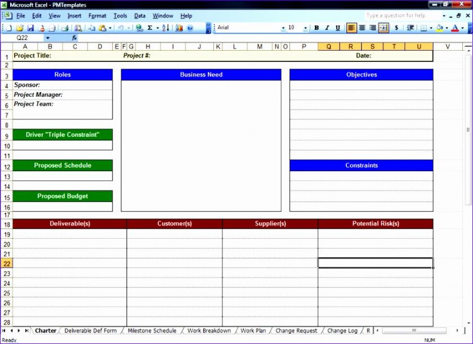The height and width of the screenshot is (344, 473).
Task: Open a file with folder icon
Action: coord(20,28)
